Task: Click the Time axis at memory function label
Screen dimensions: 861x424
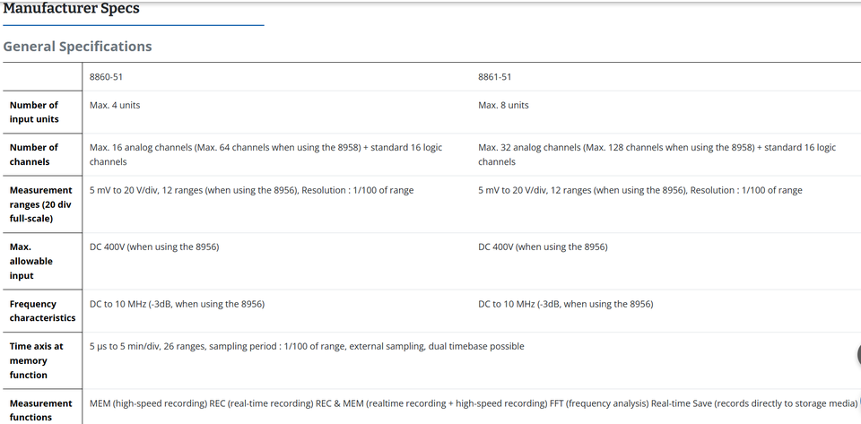Action: [x=36, y=360]
